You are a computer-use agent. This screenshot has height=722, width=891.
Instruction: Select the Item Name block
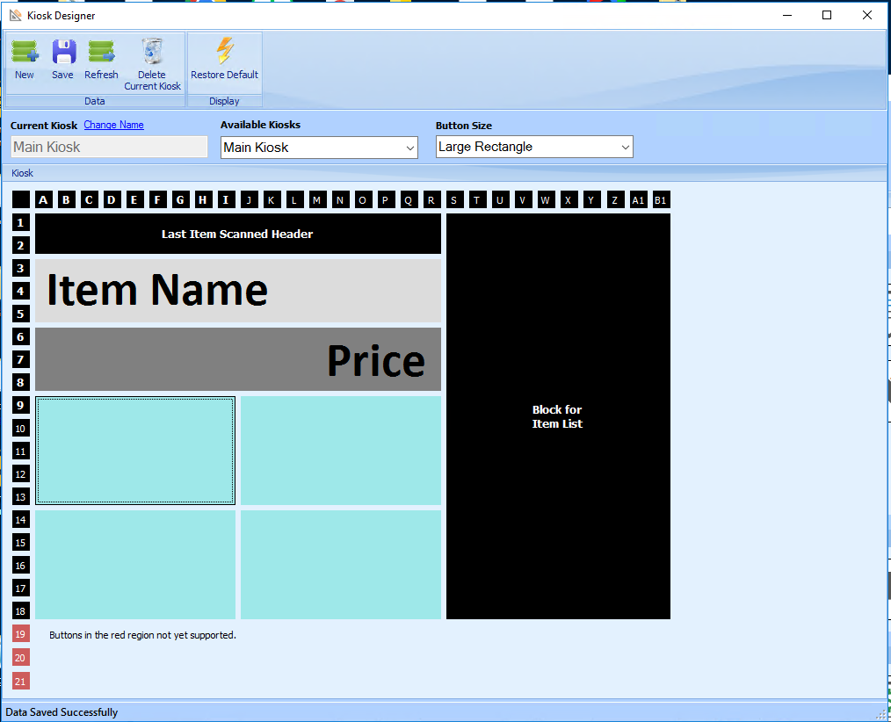coord(237,291)
